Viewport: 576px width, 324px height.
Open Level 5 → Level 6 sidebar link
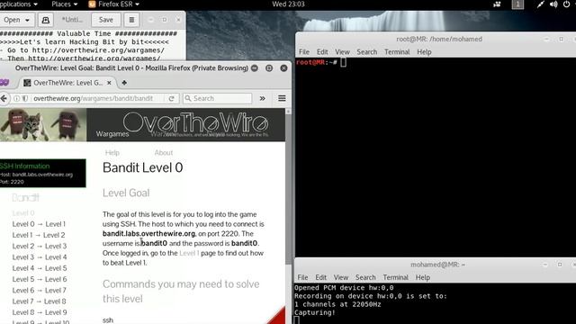pyautogui.click(x=40, y=279)
